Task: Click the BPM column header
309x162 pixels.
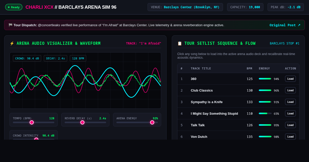Action: tap(250, 68)
